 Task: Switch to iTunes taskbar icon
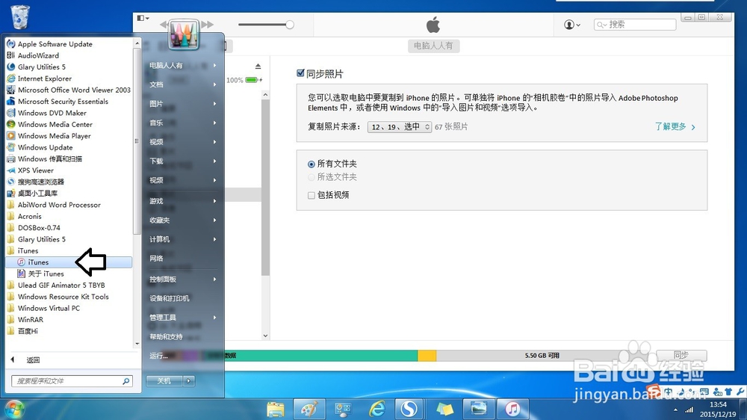click(512, 409)
